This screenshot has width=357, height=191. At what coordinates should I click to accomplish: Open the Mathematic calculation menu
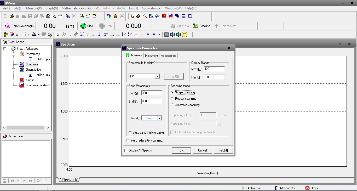(80, 8)
